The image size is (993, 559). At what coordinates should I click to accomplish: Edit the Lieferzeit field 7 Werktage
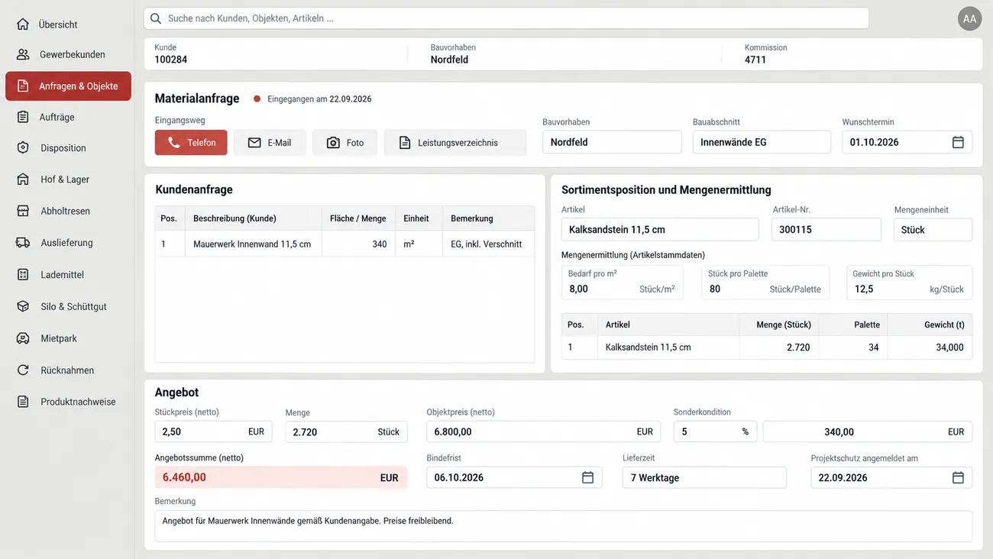pos(704,477)
